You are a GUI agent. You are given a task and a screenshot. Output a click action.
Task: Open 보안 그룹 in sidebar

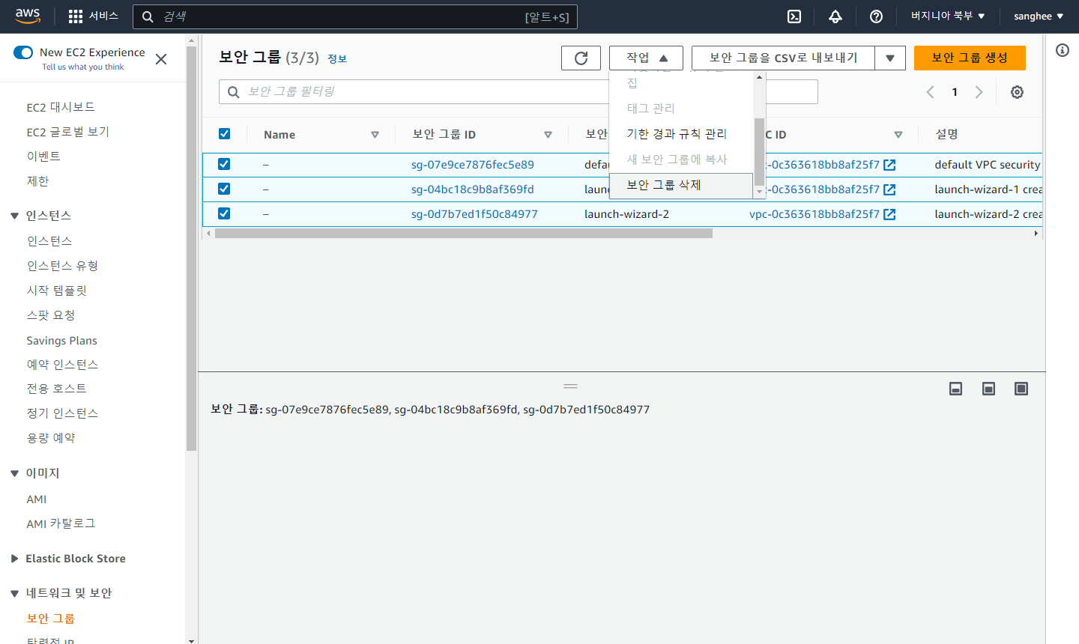pyautogui.click(x=51, y=619)
